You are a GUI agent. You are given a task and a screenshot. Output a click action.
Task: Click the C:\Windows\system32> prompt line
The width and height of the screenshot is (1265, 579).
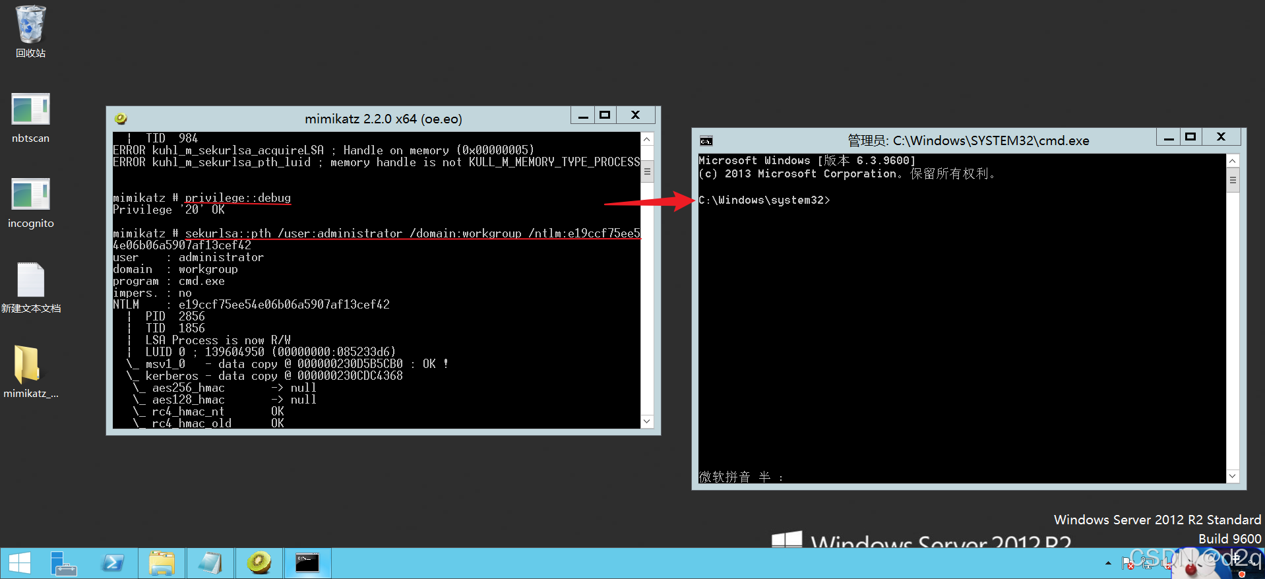pos(764,200)
